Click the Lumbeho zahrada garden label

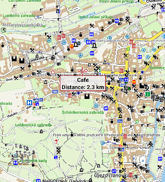19,16
